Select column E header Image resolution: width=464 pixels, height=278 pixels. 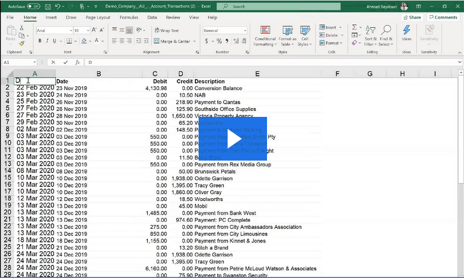point(257,74)
